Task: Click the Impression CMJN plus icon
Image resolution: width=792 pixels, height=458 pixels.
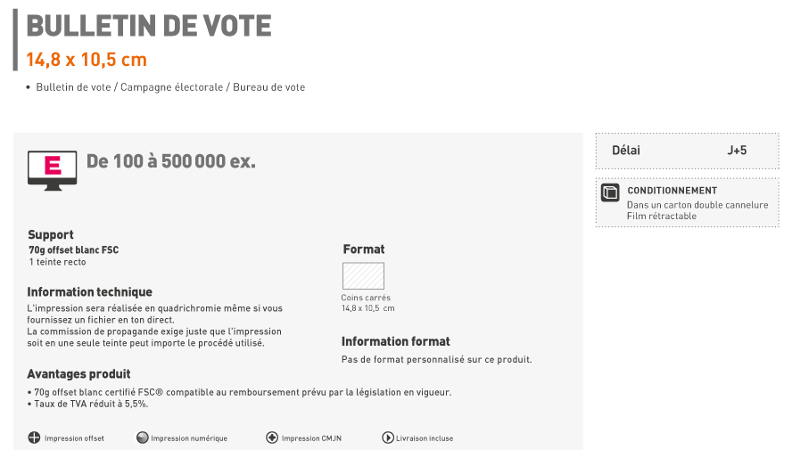Action: pos(272,438)
